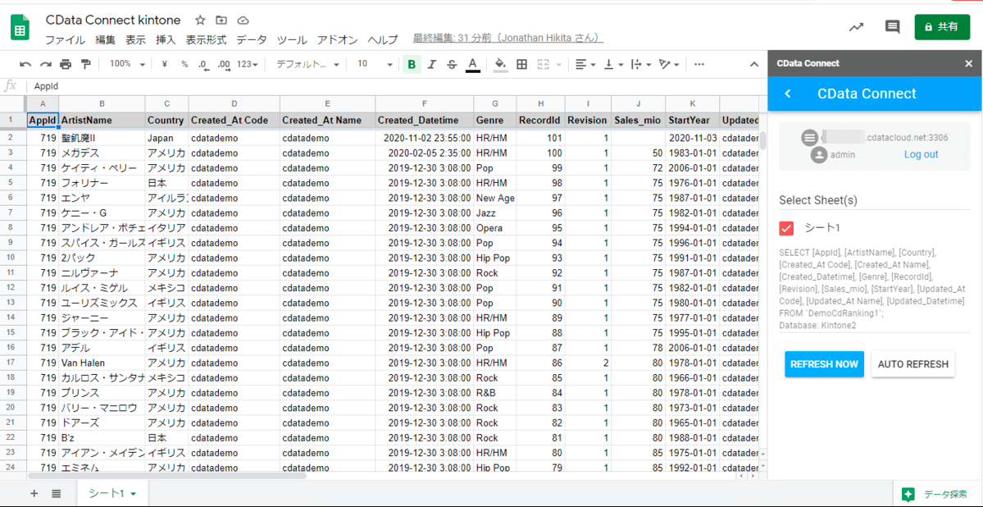
Task: Increase decimal places
Action: click(x=224, y=64)
